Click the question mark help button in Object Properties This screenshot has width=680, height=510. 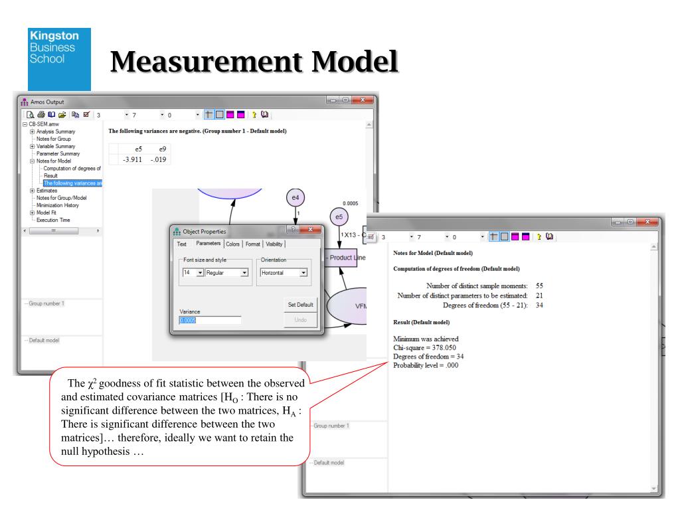(x=293, y=229)
